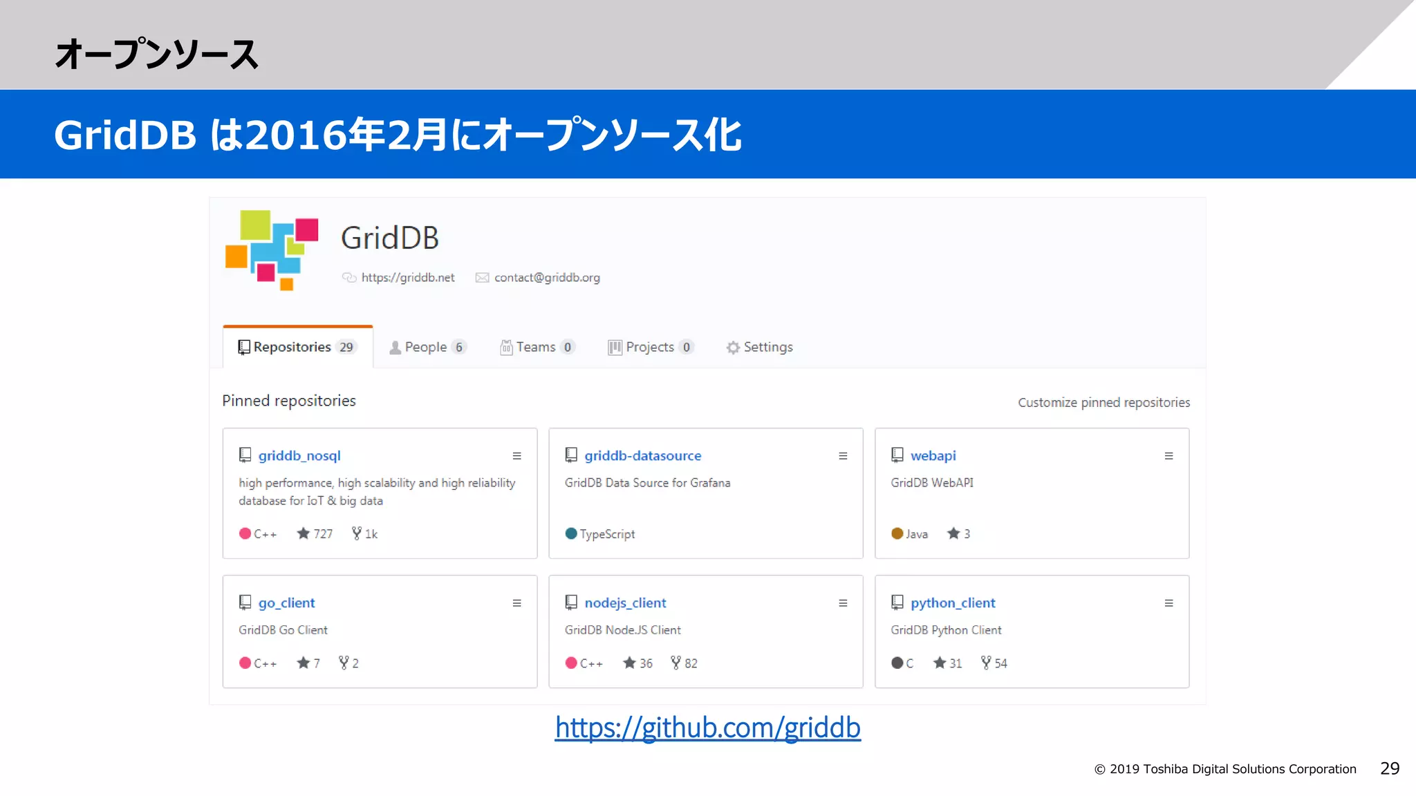Viewport: 1416px width, 796px height.
Task: Click the drag handle on webapi card
Action: (1168, 456)
